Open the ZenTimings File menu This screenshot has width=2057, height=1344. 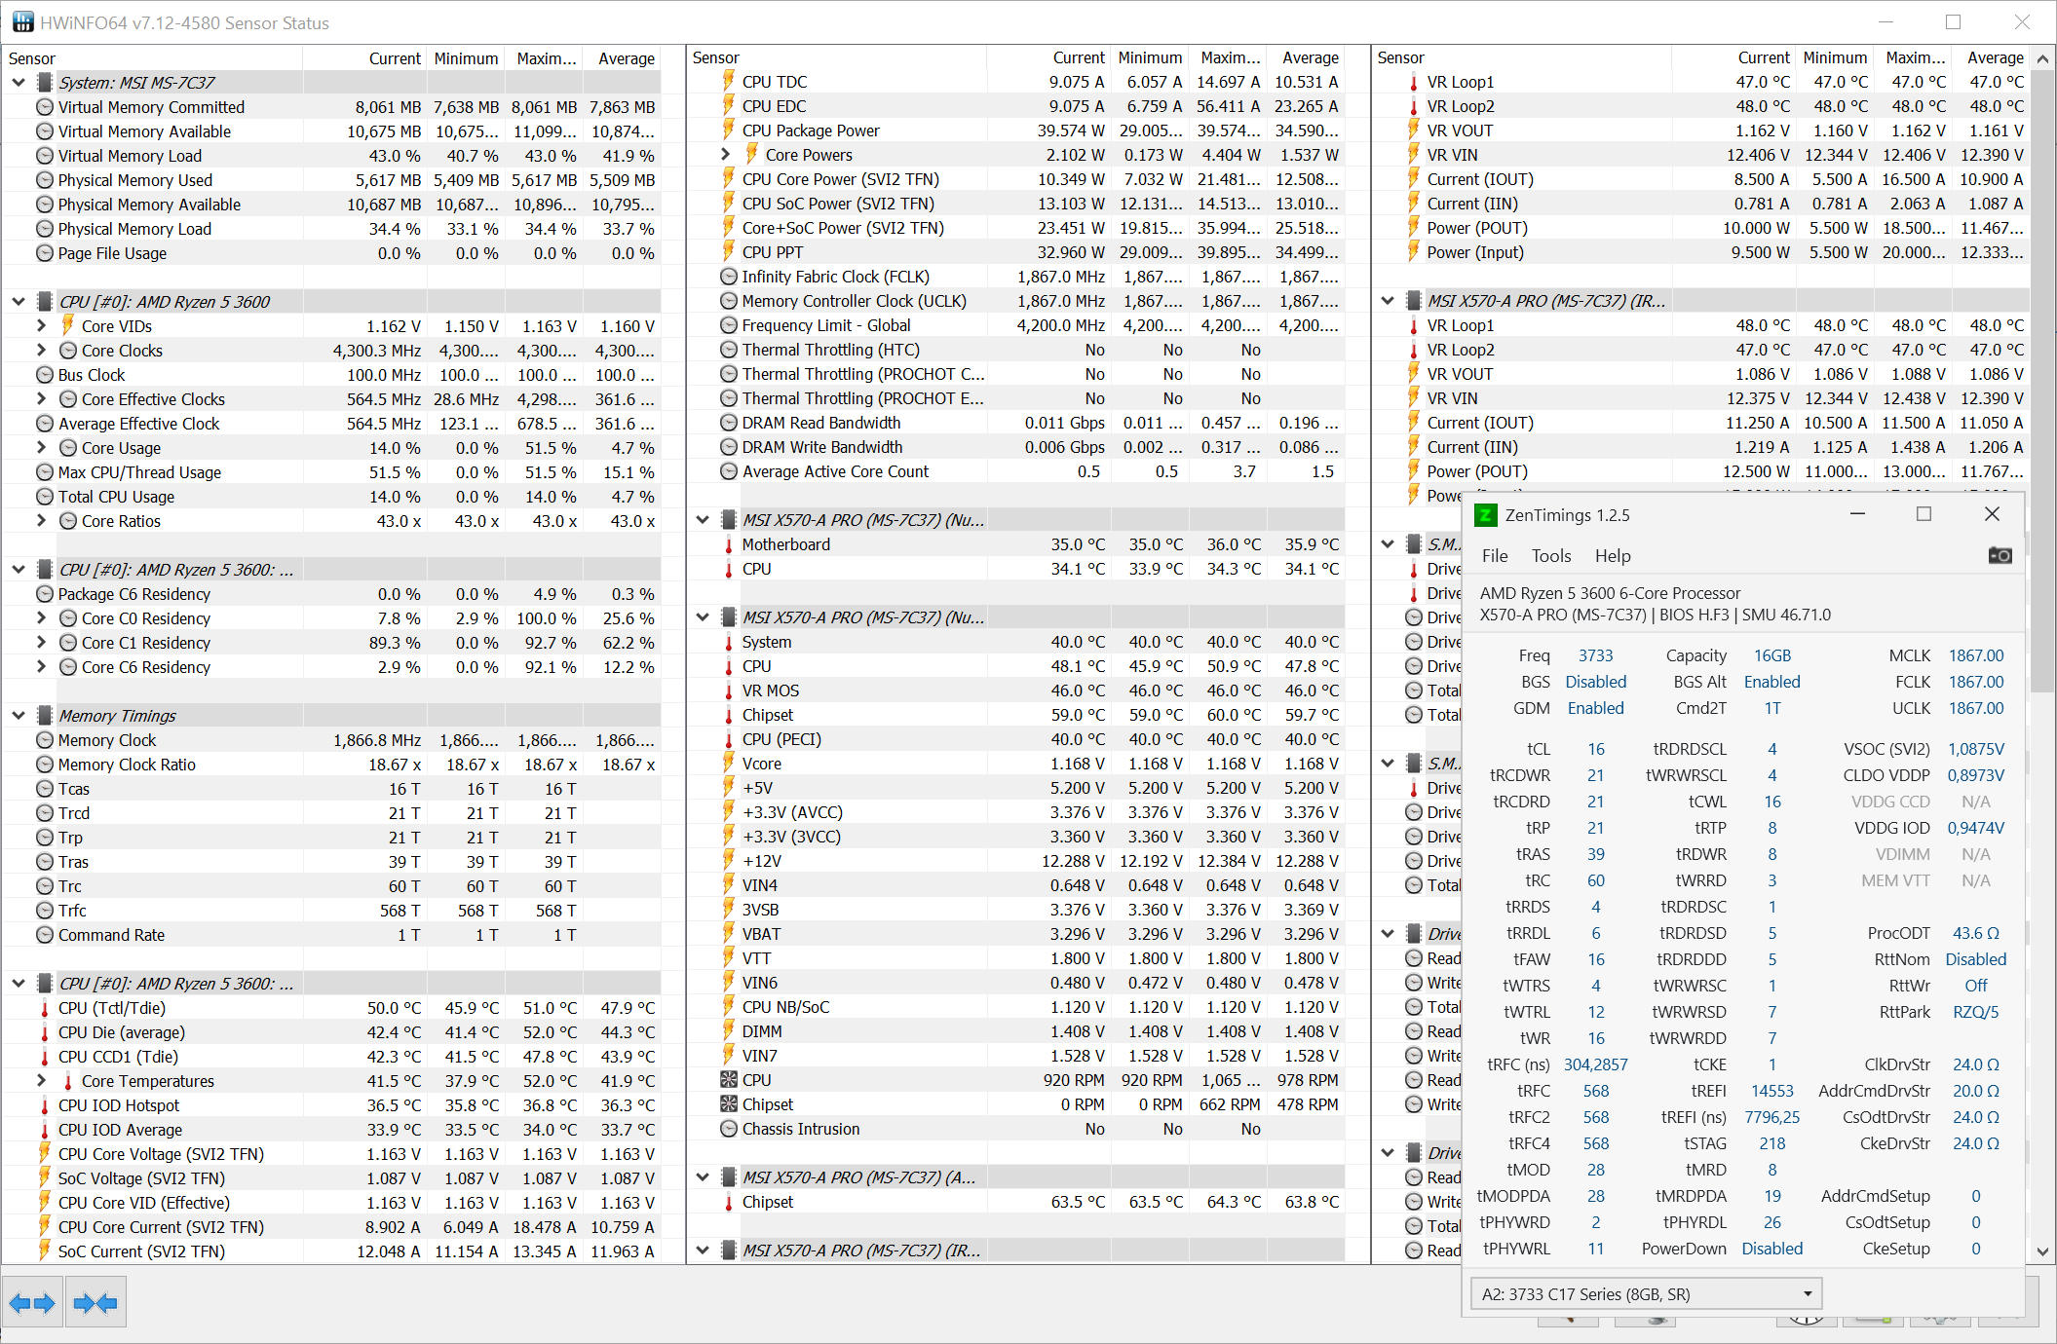click(x=1494, y=556)
